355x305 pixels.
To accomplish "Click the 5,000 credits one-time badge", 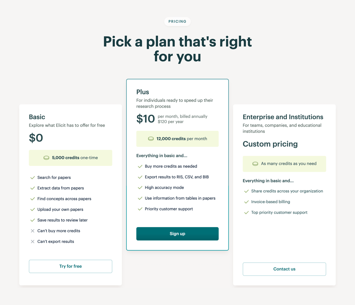I will (70, 158).
